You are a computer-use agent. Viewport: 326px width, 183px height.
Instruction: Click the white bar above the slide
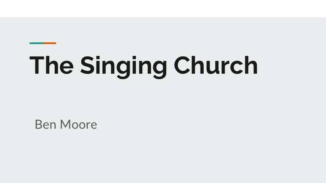click(163, 9)
